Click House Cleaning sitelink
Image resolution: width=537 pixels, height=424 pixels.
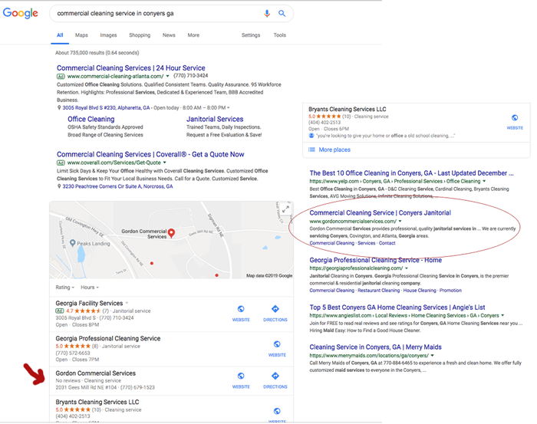[x=420, y=290]
